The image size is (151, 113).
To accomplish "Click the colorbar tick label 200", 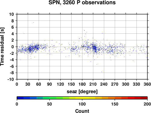I will [147, 104].
